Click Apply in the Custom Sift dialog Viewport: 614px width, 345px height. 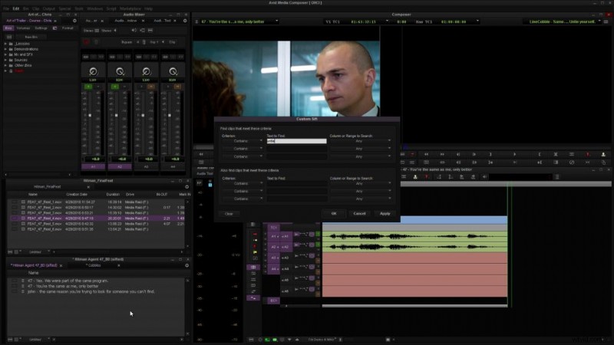385,214
